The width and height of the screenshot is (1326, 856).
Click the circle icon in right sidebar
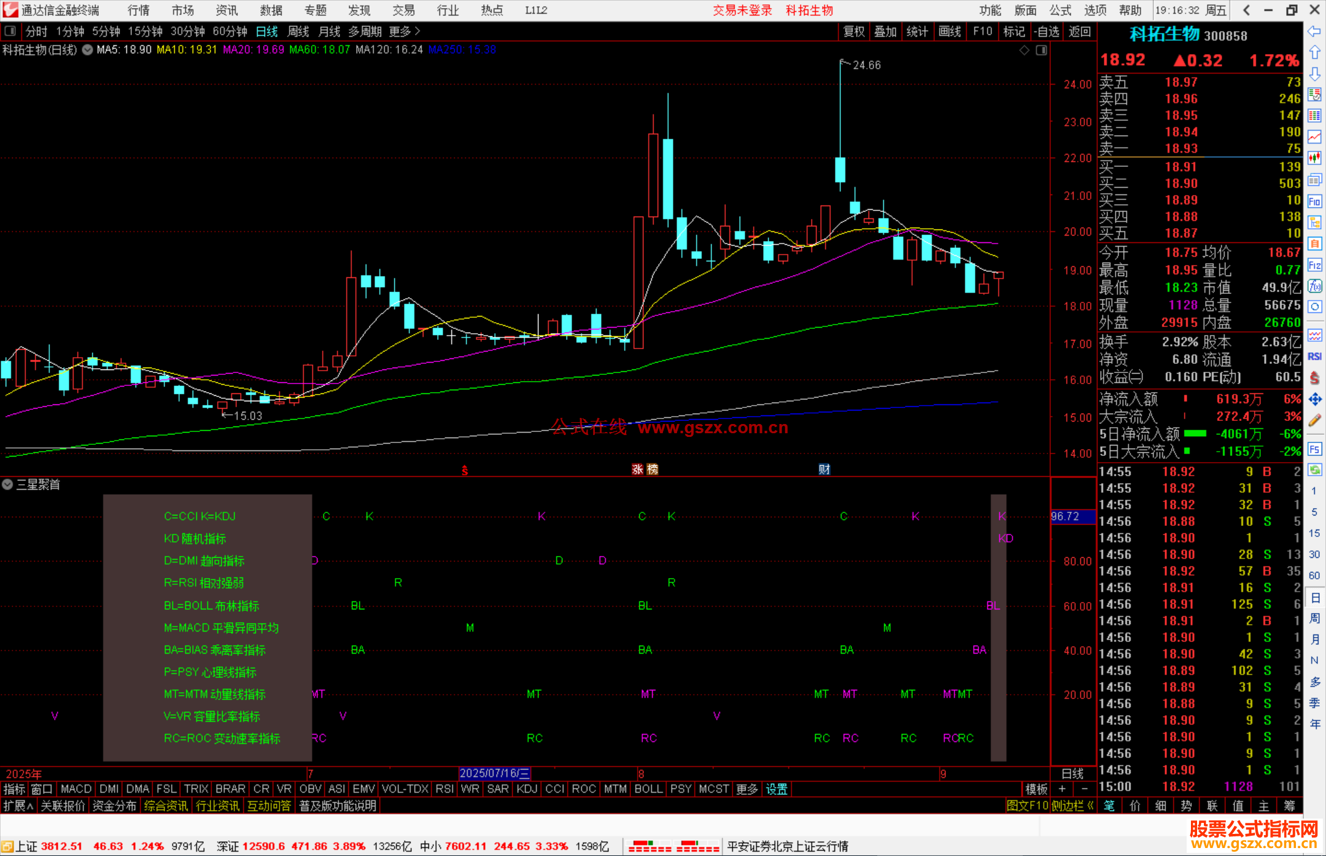point(1314,307)
